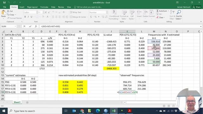Switch to the Insert tab
The height and width of the screenshot is (114, 203).
22,7
